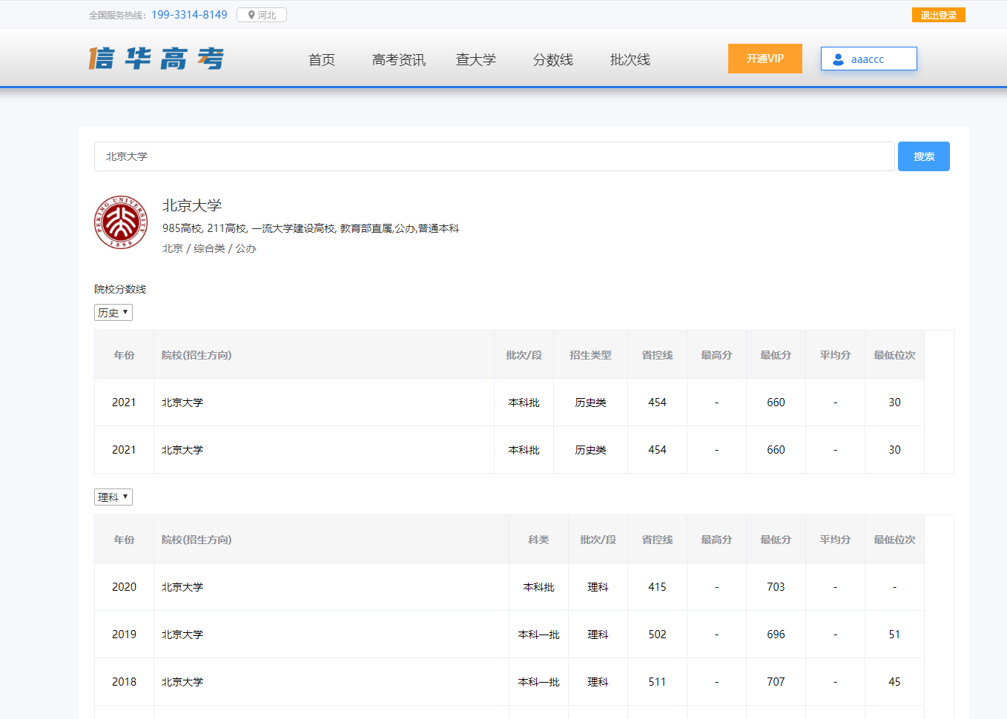Click the 502 provincial line cell
Viewport: 1007px width, 719px height.
(x=657, y=634)
